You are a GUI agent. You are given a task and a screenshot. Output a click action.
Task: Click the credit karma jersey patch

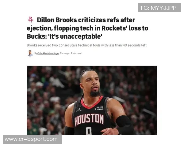[x=99, y=108]
